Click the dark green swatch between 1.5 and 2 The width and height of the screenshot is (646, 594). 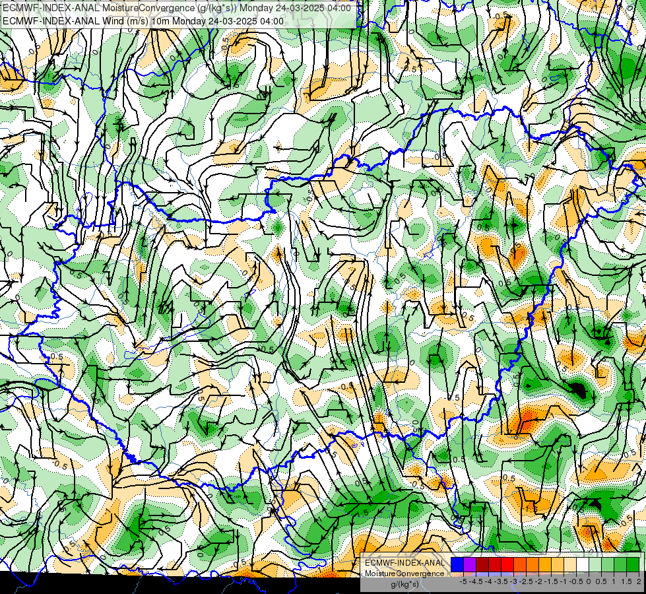point(633,564)
